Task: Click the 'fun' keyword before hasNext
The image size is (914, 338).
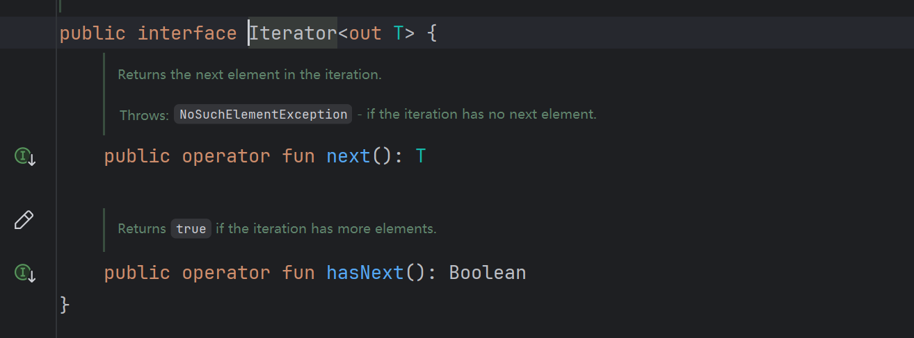Action: click(298, 272)
